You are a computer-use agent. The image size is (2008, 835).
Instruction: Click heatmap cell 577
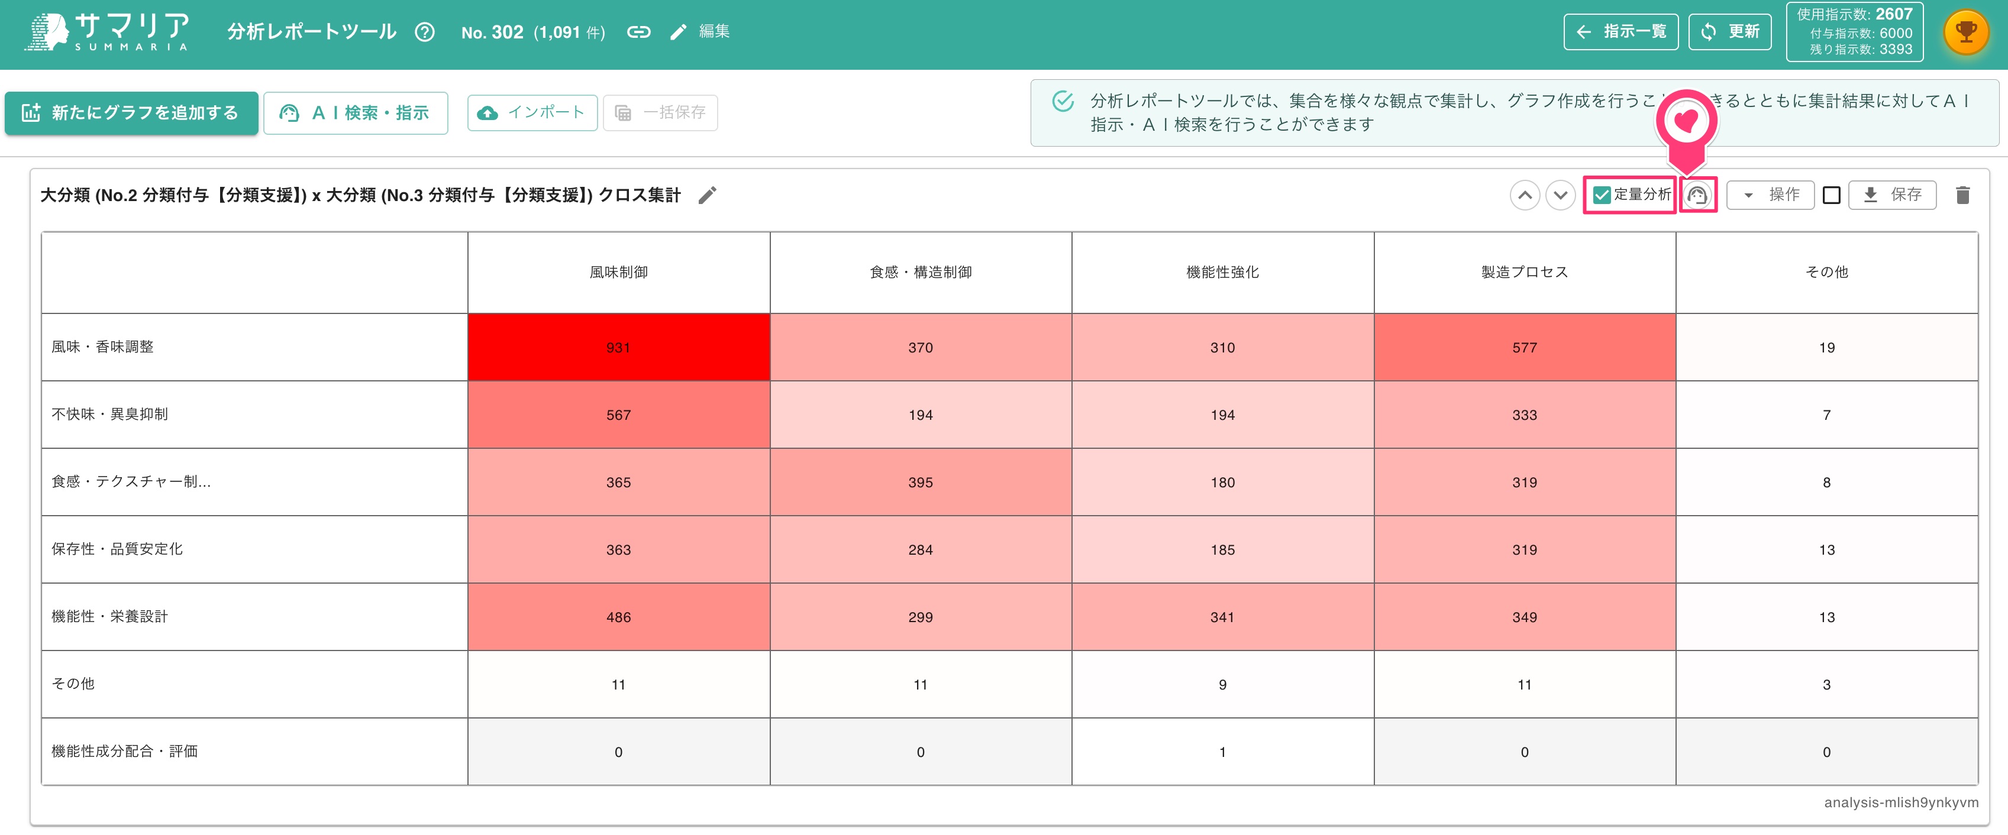tap(1525, 347)
